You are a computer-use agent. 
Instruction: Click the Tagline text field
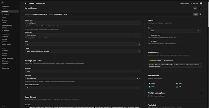click(82, 51)
